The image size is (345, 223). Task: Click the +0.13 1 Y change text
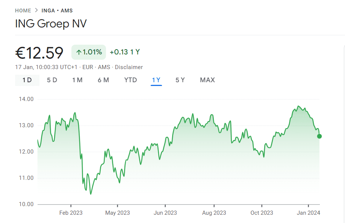(125, 52)
